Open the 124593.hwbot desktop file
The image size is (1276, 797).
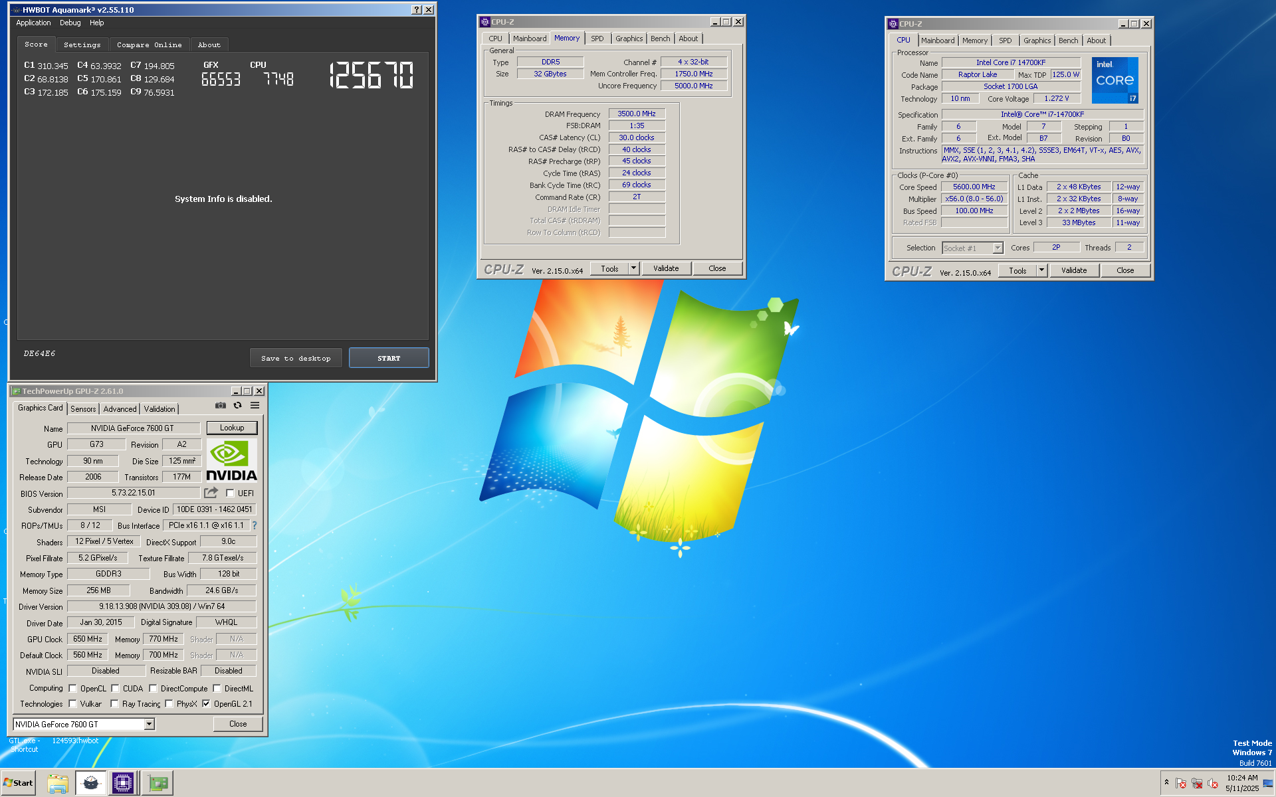coord(75,741)
